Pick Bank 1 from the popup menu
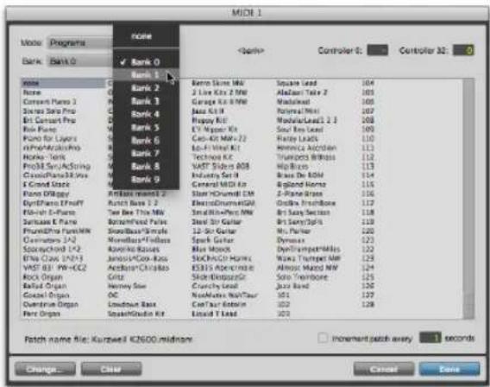Screen dimensions: 490x387 pos(146,75)
